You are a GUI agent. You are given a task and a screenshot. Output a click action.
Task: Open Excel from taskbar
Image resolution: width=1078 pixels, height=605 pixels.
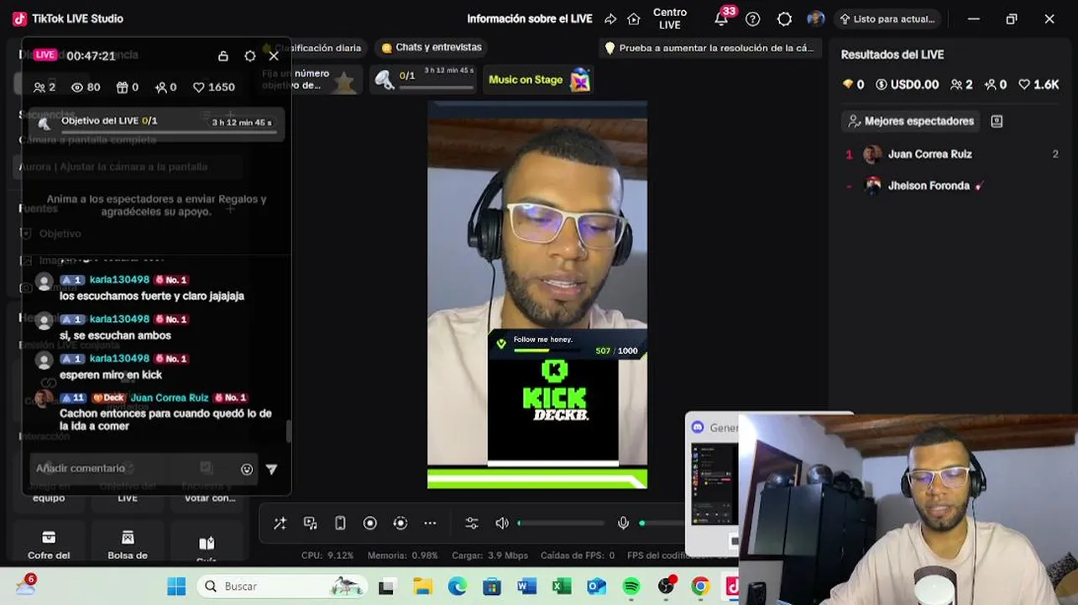click(x=562, y=587)
